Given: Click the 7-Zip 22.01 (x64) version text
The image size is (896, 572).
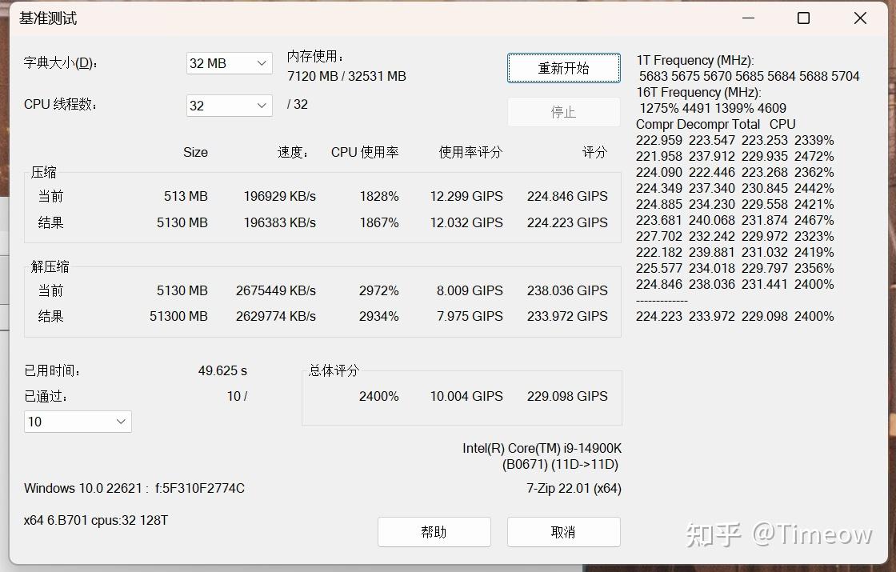Looking at the screenshot, I should [574, 489].
